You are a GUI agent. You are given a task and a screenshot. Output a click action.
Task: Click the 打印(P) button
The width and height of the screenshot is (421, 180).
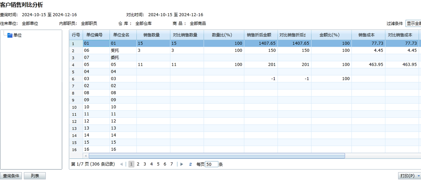coord(407,176)
